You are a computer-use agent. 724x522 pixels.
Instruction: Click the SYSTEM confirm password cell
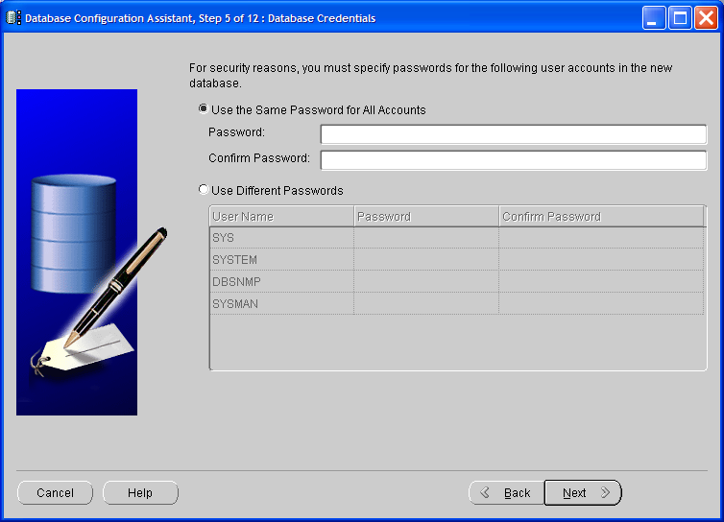tap(601, 259)
